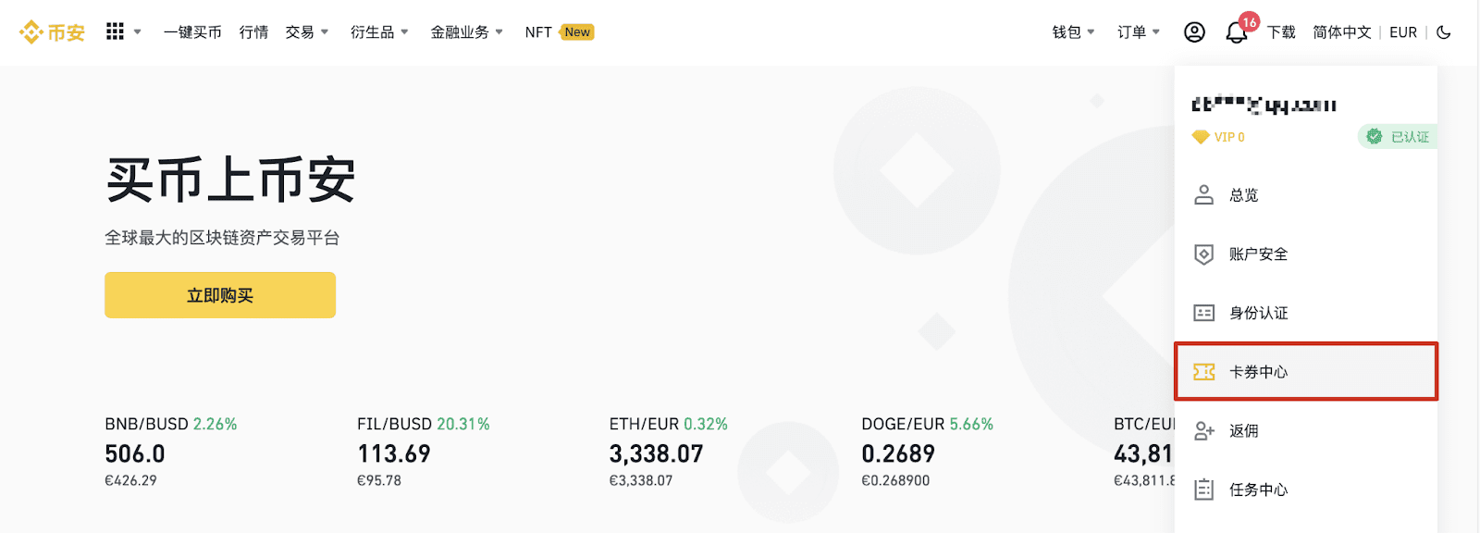Viewport: 1480px width, 533px height.
Task: Click the 卡券中心 ticket icon
Action: pyautogui.click(x=1203, y=372)
